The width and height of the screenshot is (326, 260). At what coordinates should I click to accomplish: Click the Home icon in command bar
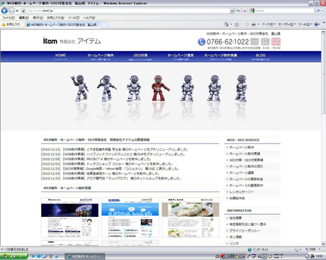tap(227, 24)
